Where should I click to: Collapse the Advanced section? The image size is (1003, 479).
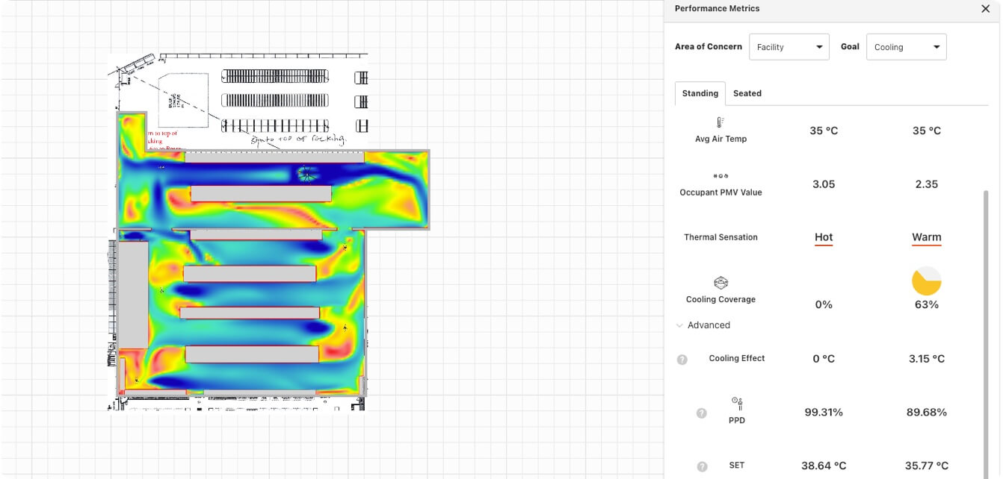coord(703,325)
